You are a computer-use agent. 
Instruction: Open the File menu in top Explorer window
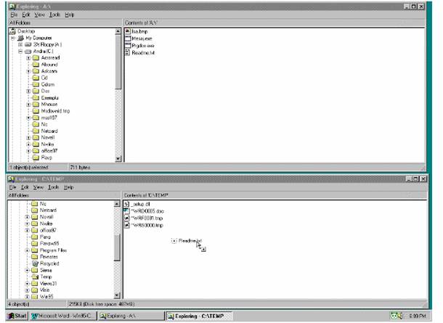click(13, 15)
